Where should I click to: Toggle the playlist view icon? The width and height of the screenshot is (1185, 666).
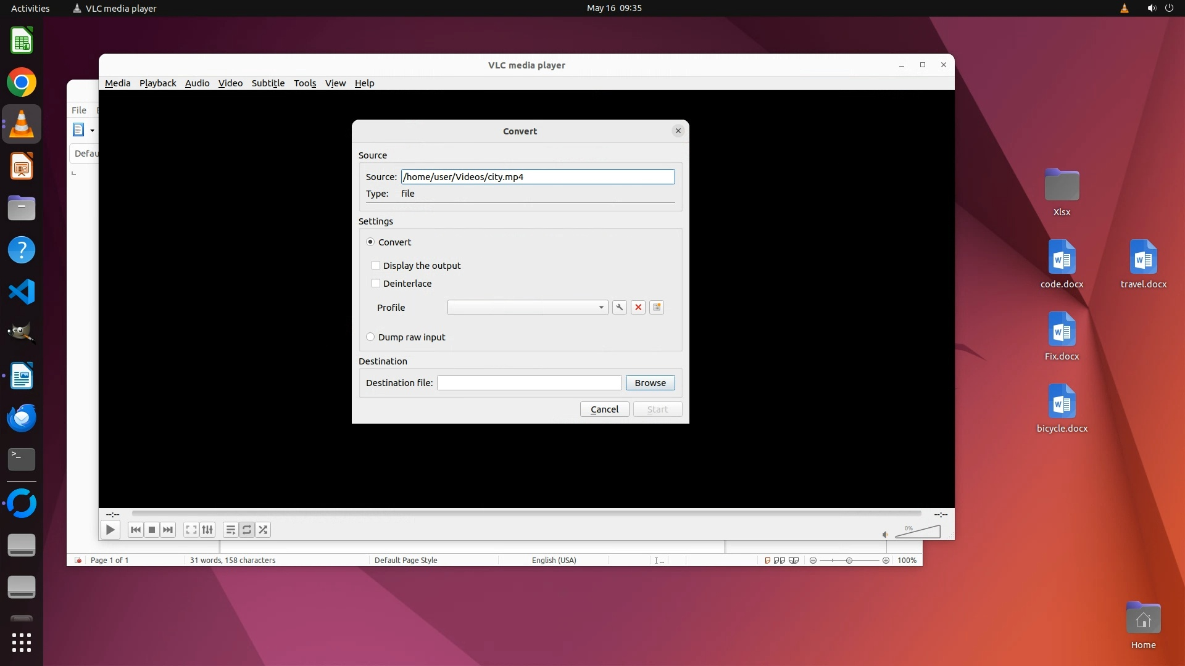[230, 530]
